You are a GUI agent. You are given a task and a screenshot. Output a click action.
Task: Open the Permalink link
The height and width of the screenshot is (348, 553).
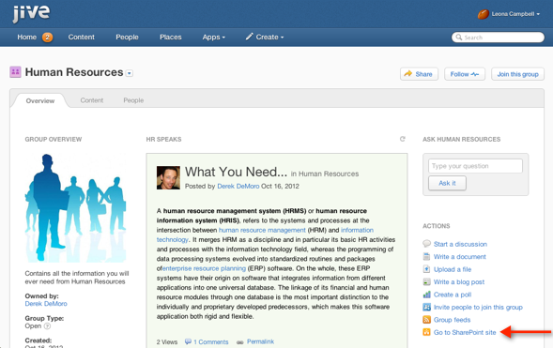point(260,341)
